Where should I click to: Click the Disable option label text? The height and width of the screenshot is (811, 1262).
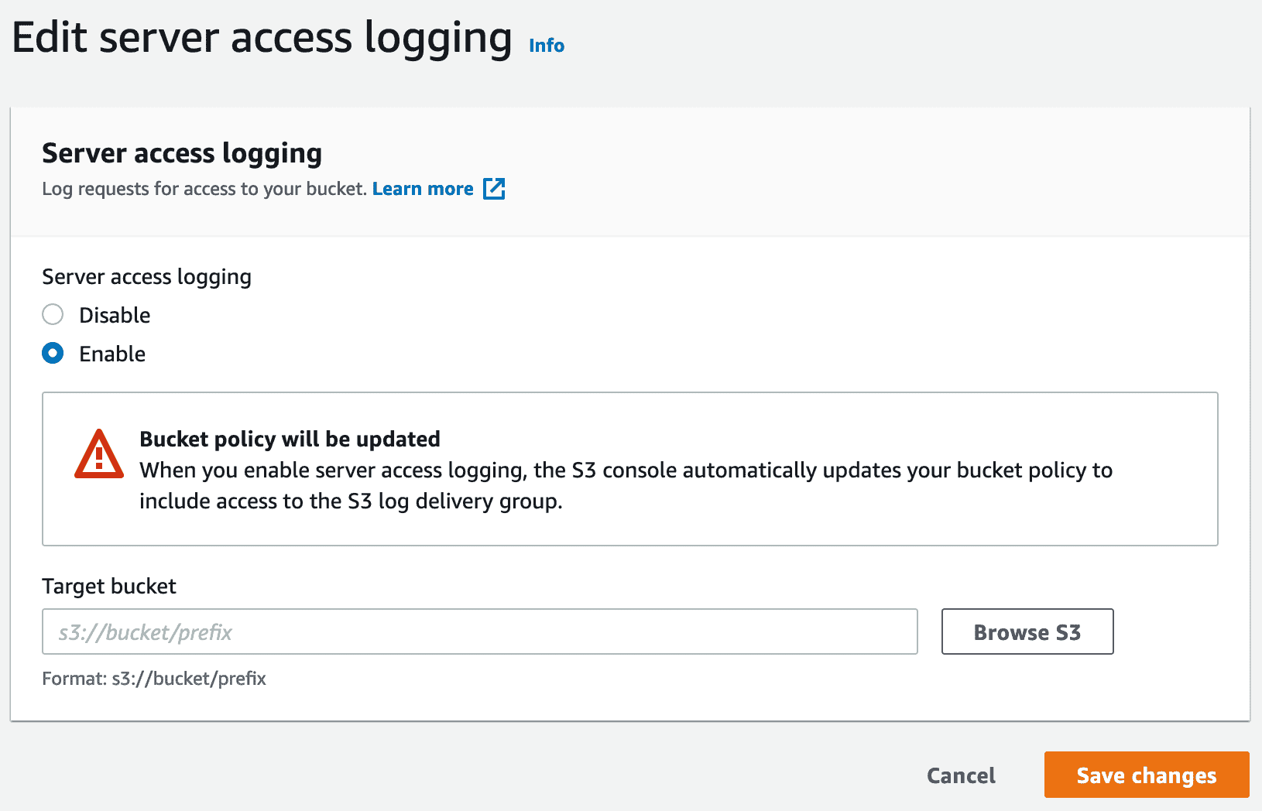pos(115,314)
